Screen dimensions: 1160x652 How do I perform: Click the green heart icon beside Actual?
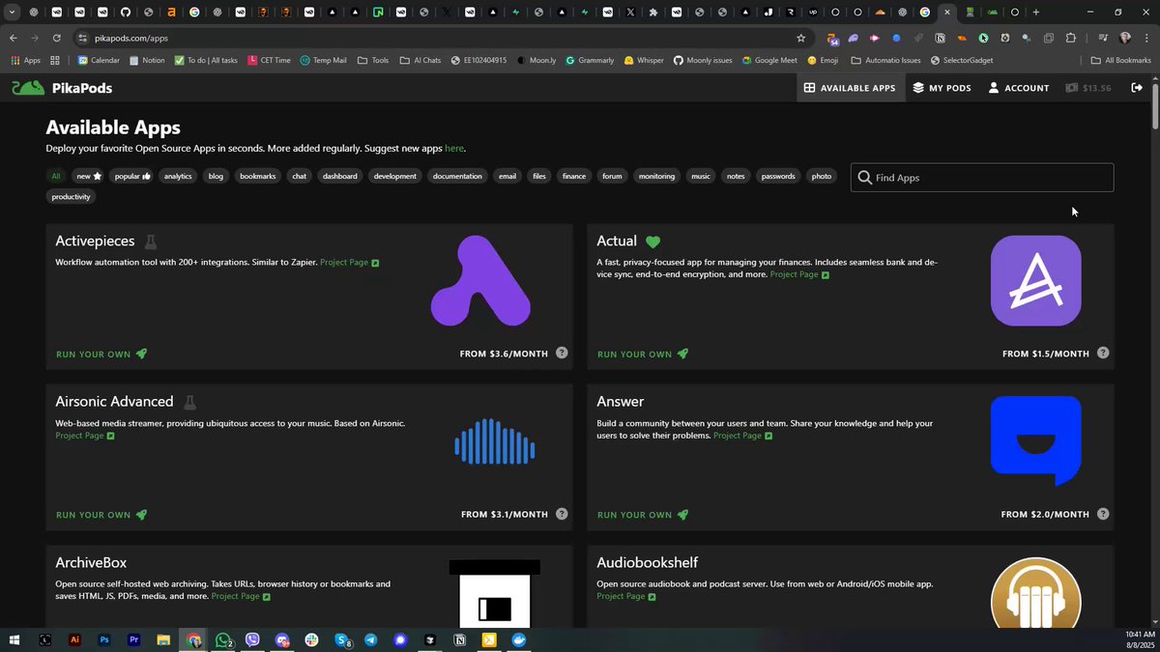pyautogui.click(x=653, y=241)
